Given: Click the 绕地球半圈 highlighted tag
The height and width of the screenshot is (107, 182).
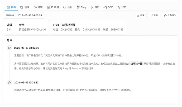Looking at the screenshot, I should [137, 64].
